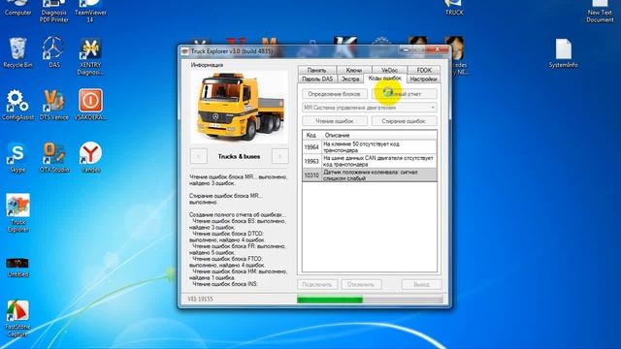Open VSAKDERA desktop shortcut

(90, 105)
